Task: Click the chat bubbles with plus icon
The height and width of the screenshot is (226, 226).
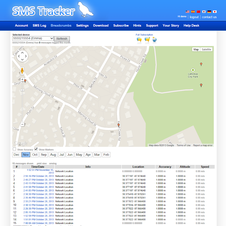Action: click(x=147, y=40)
